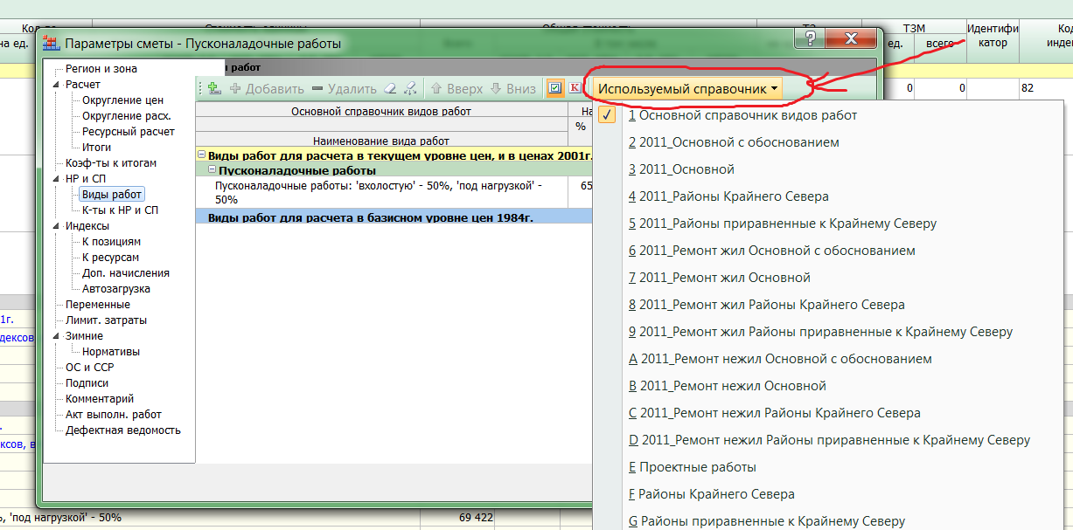Select Пусконаладочные работы 'вхолостую' - 50% row
This screenshot has width=1073, height=530.
point(394,193)
